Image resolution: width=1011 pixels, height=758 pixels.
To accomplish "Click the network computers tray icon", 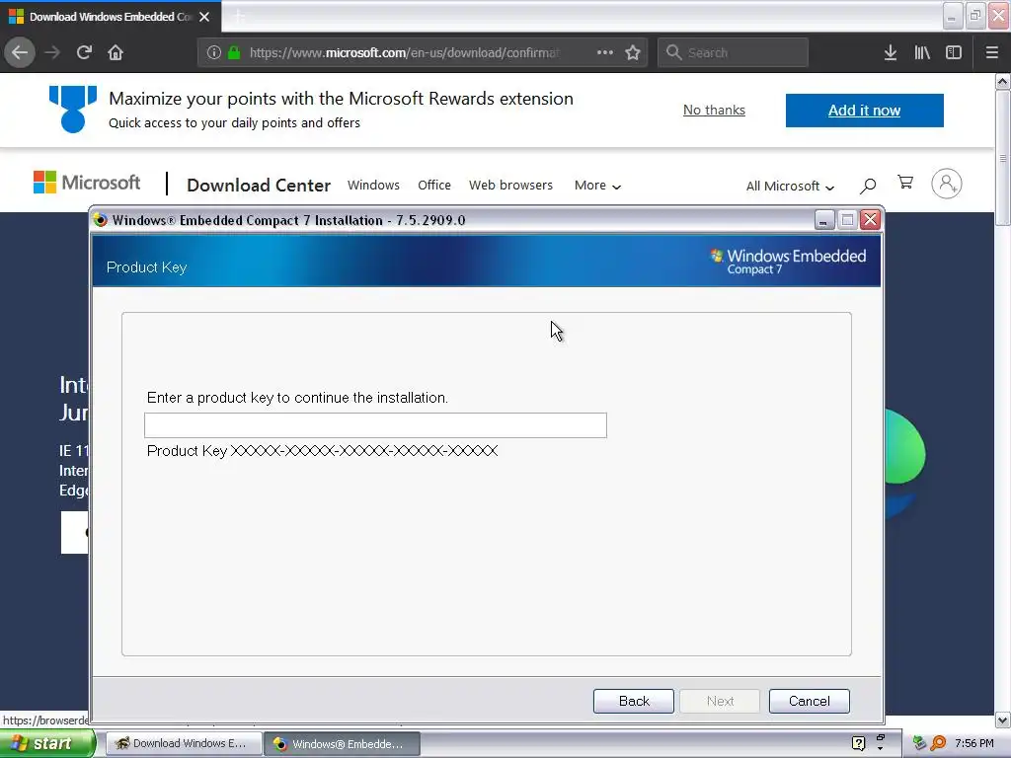I will [x=919, y=743].
